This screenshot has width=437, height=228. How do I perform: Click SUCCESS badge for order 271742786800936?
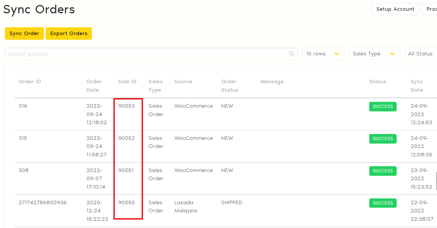click(383, 203)
